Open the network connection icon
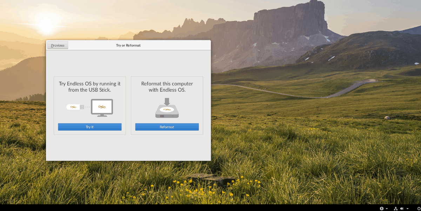The height and width of the screenshot is (211, 421). pos(396,208)
